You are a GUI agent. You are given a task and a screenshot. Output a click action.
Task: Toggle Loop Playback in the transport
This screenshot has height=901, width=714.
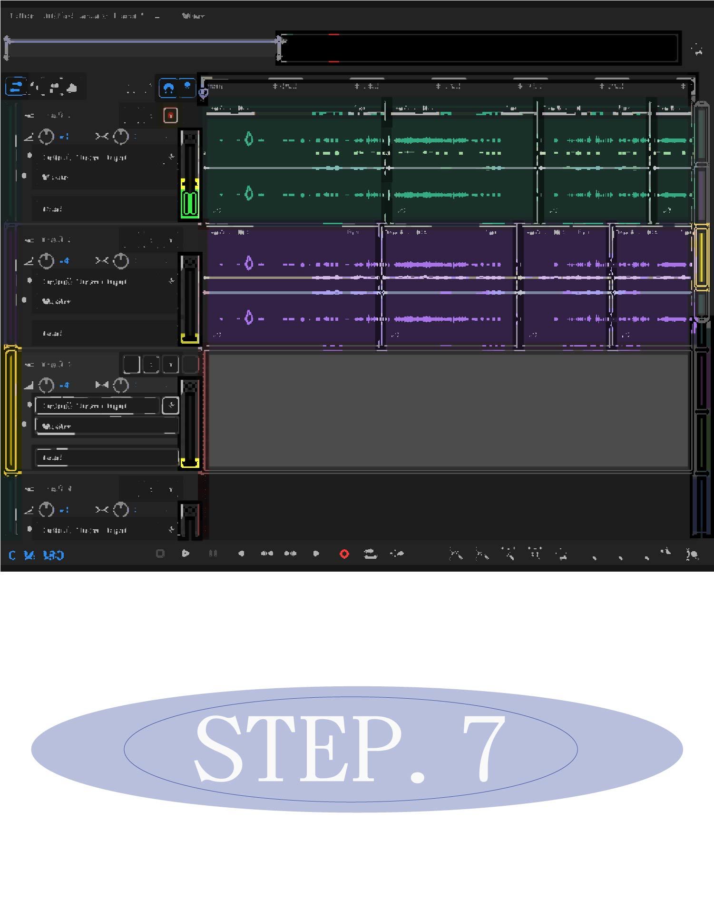click(371, 554)
